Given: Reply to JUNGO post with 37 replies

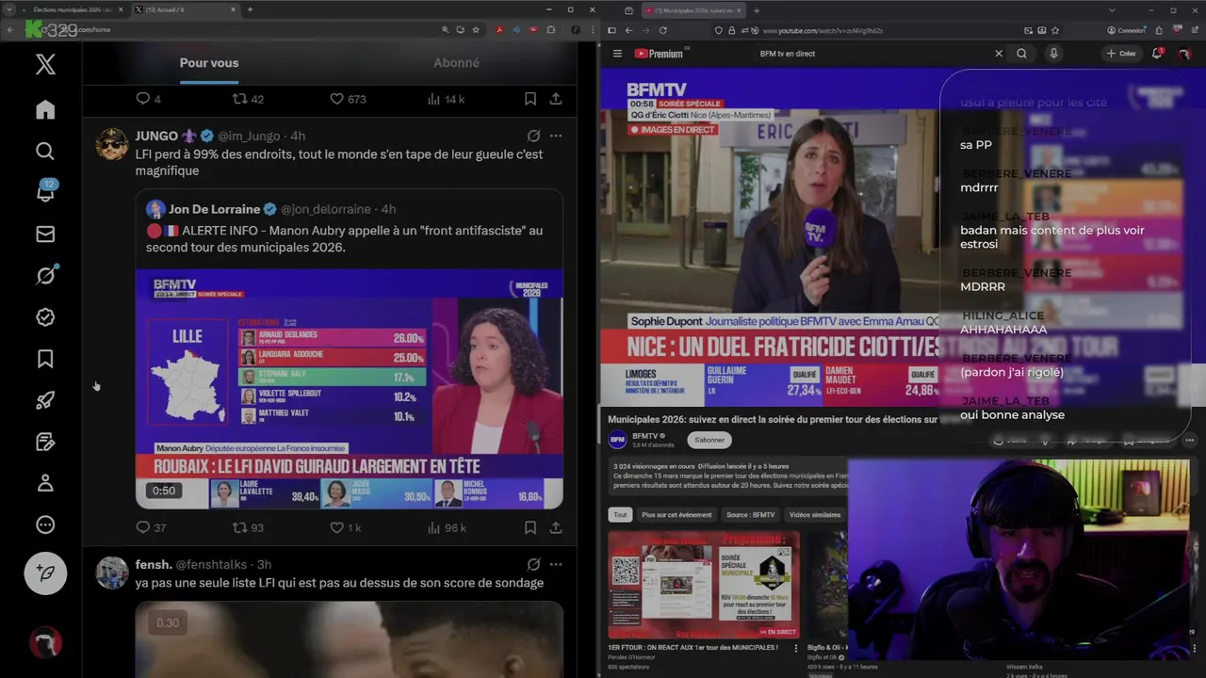Looking at the screenshot, I should (x=151, y=527).
